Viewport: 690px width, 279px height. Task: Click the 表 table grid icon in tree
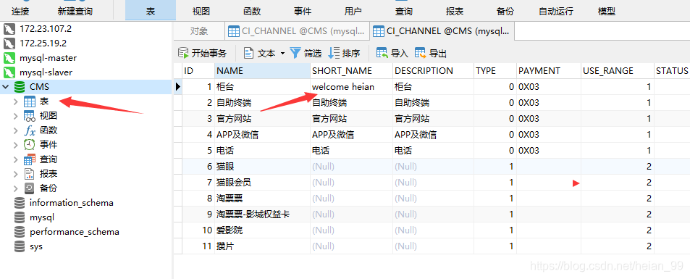[30, 101]
